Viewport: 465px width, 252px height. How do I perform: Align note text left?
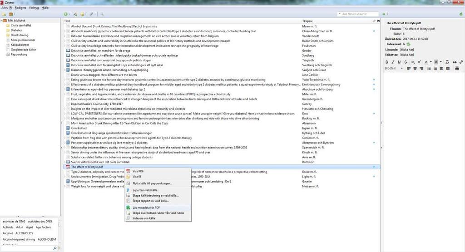coord(409,69)
